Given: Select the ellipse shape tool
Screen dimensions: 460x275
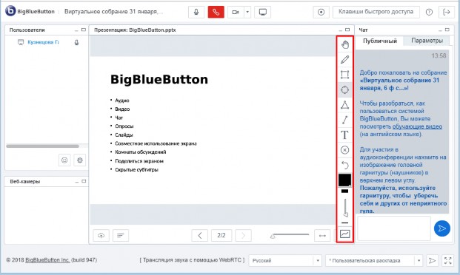Looking at the screenshot, I should tap(345, 89).
